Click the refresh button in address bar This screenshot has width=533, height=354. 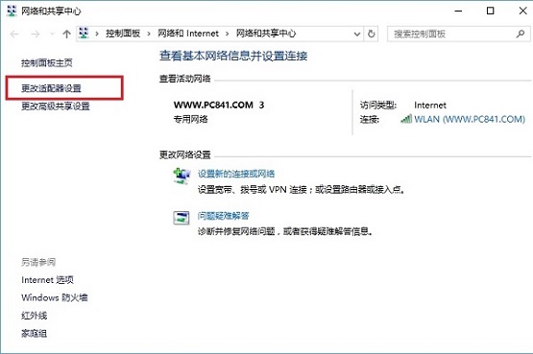pos(372,34)
